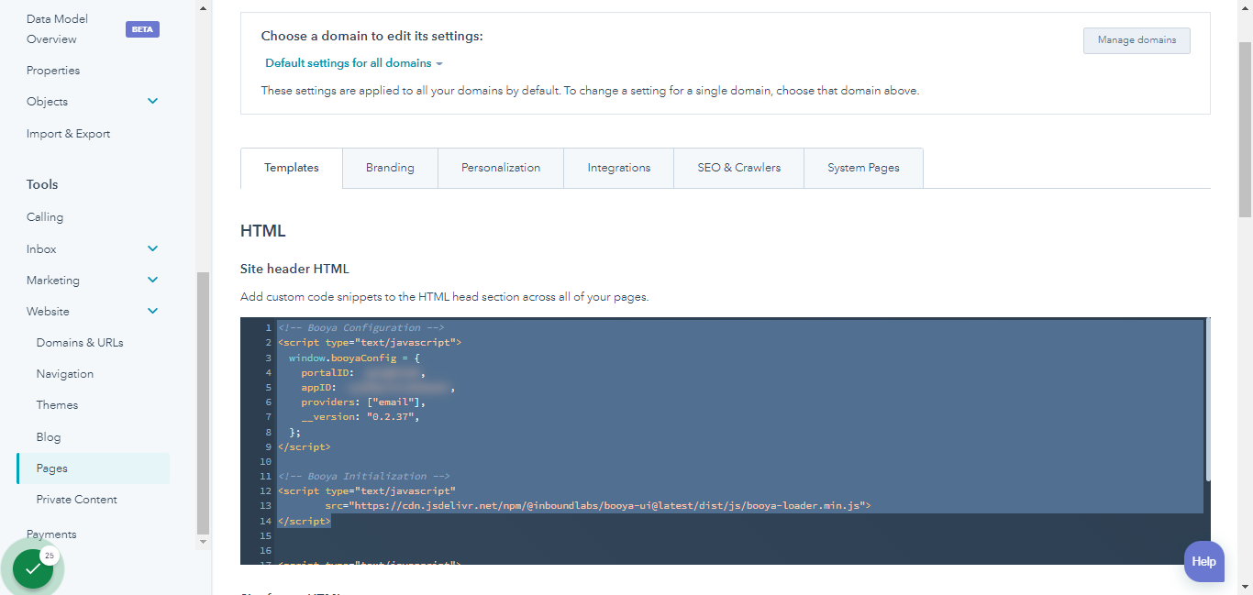Open Properties in the sidebar
This screenshot has height=595, width=1253.
point(53,71)
